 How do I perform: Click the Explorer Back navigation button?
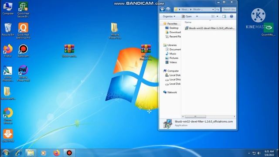pos(162,9)
